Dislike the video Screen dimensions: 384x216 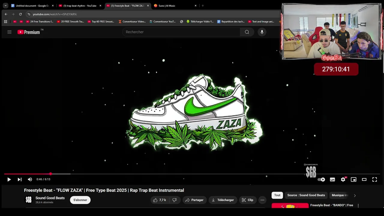[x=175, y=200]
